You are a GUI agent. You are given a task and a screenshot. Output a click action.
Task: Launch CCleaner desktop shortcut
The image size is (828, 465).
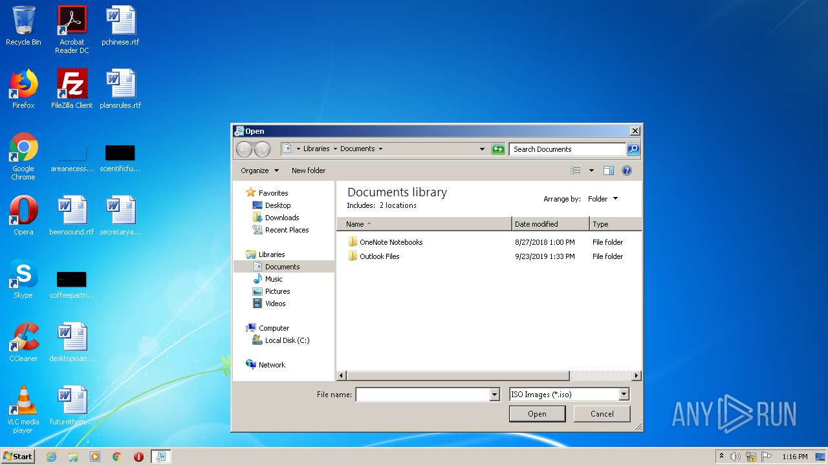[x=23, y=342]
